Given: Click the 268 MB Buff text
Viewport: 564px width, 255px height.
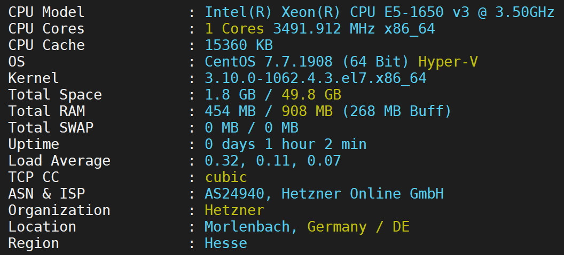Looking at the screenshot, I should tap(397, 111).
